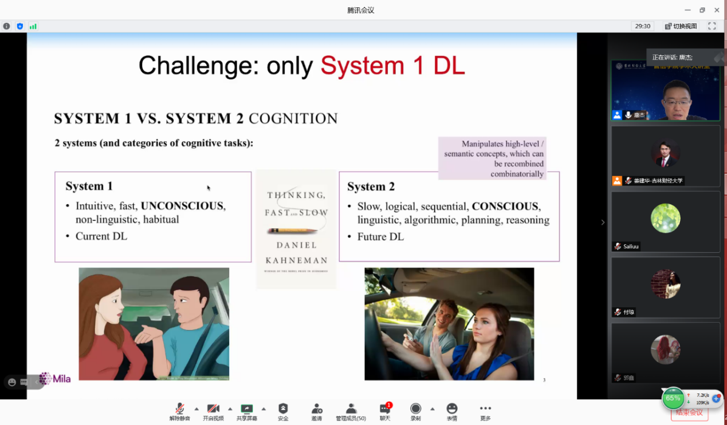The image size is (727, 425).
Task: Expand the arrow next to microphone button
Action: [x=197, y=409]
